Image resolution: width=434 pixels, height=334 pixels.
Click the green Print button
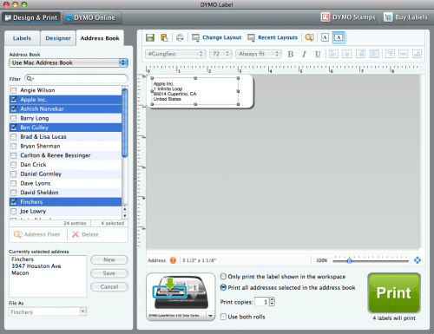pos(394,293)
